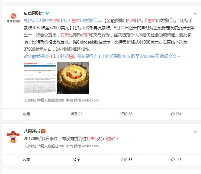The width and height of the screenshot is (201, 174).
Task: Collapse the full text via 收起全文
Action: point(170,56)
